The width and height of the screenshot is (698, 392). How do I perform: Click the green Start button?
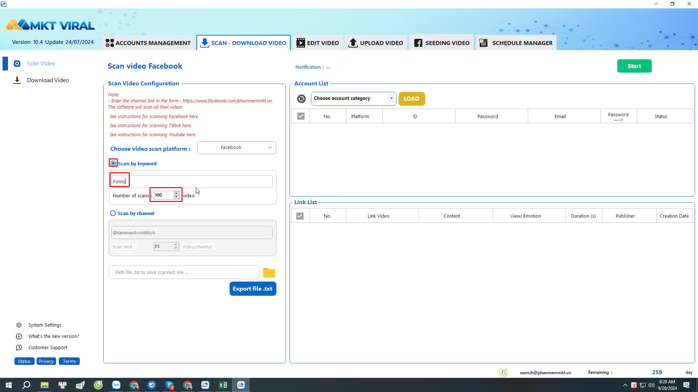(x=634, y=66)
